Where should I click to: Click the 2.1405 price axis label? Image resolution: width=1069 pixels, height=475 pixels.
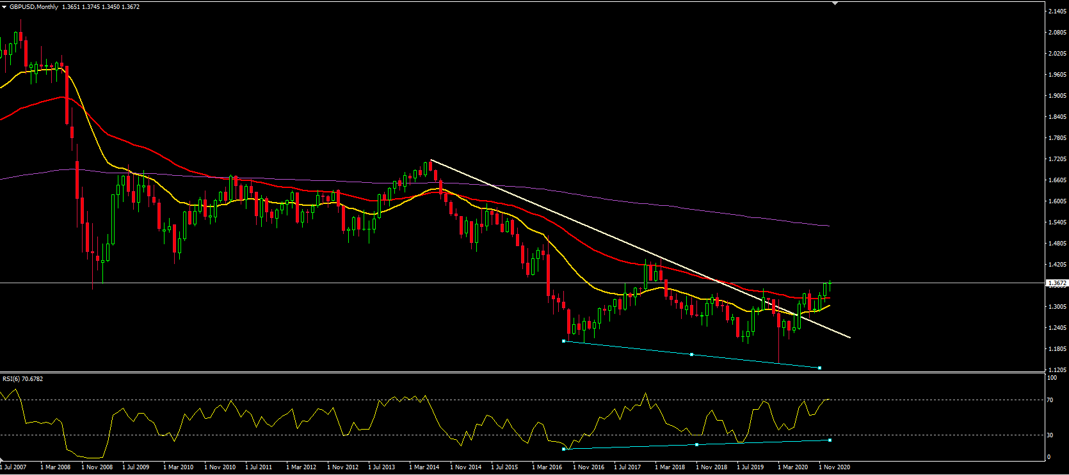[1057, 12]
